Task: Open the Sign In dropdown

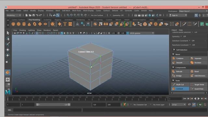Action: coord(178,15)
